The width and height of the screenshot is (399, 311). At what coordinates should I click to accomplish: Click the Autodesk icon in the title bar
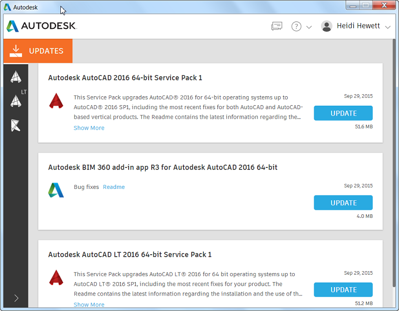point(7,7)
